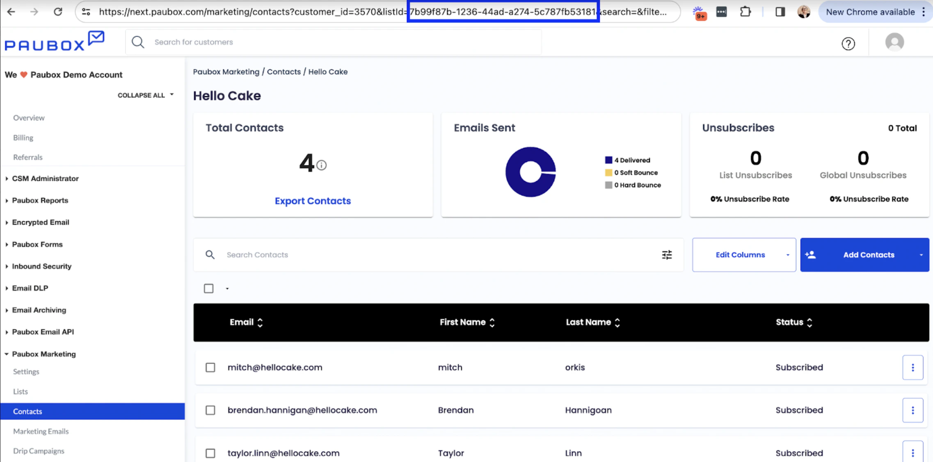Toggle the browser side panel icon
The height and width of the screenshot is (462, 933).
pyautogui.click(x=780, y=12)
